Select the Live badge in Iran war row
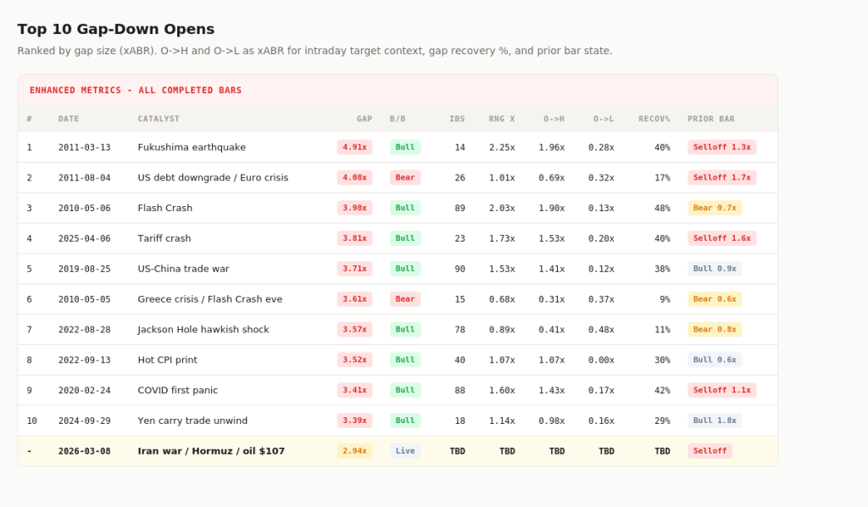This screenshot has width=868, height=507. click(x=405, y=451)
